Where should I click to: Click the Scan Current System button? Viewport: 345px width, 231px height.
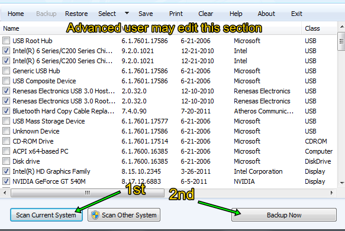pyautogui.click(x=46, y=214)
